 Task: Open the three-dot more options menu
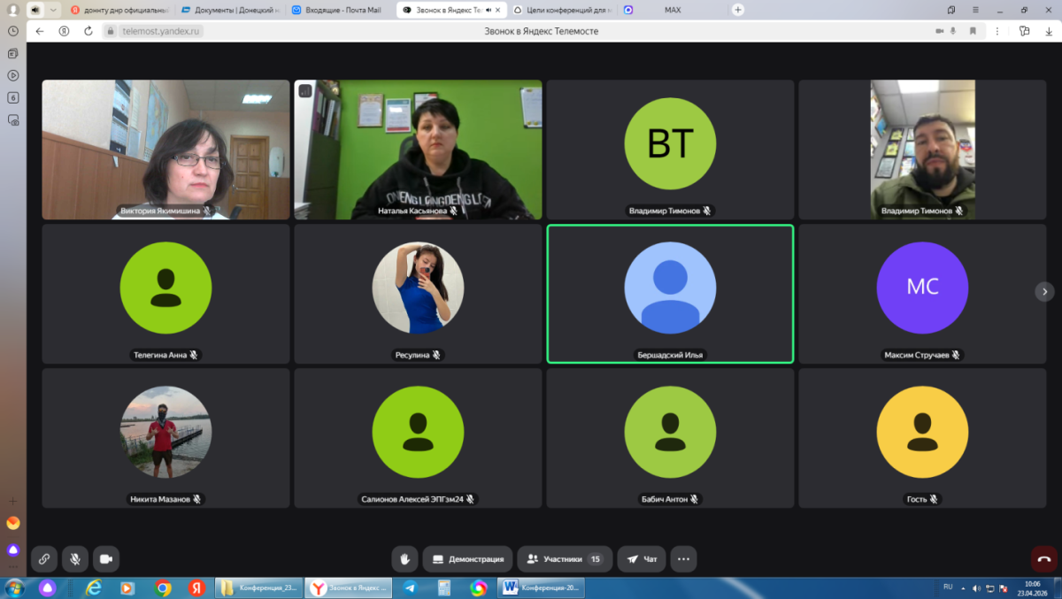[683, 559]
